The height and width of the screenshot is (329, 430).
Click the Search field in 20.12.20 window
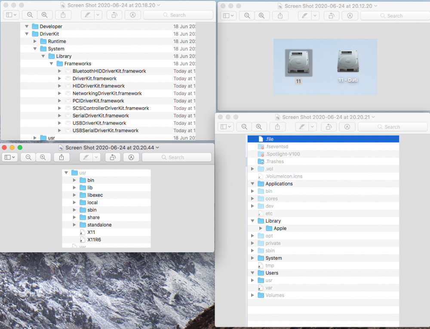(x=395, y=16)
